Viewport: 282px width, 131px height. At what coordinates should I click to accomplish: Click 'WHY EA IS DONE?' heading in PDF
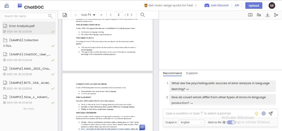click(84, 97)
